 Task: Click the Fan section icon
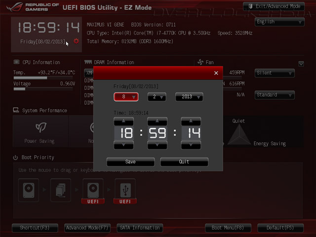point(200,62)
